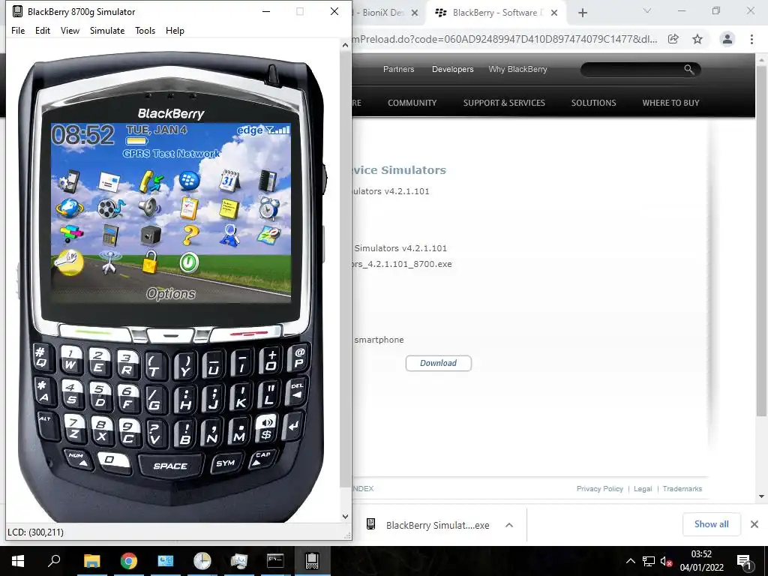Open the Tasks clipboard icon

point(189,208)
